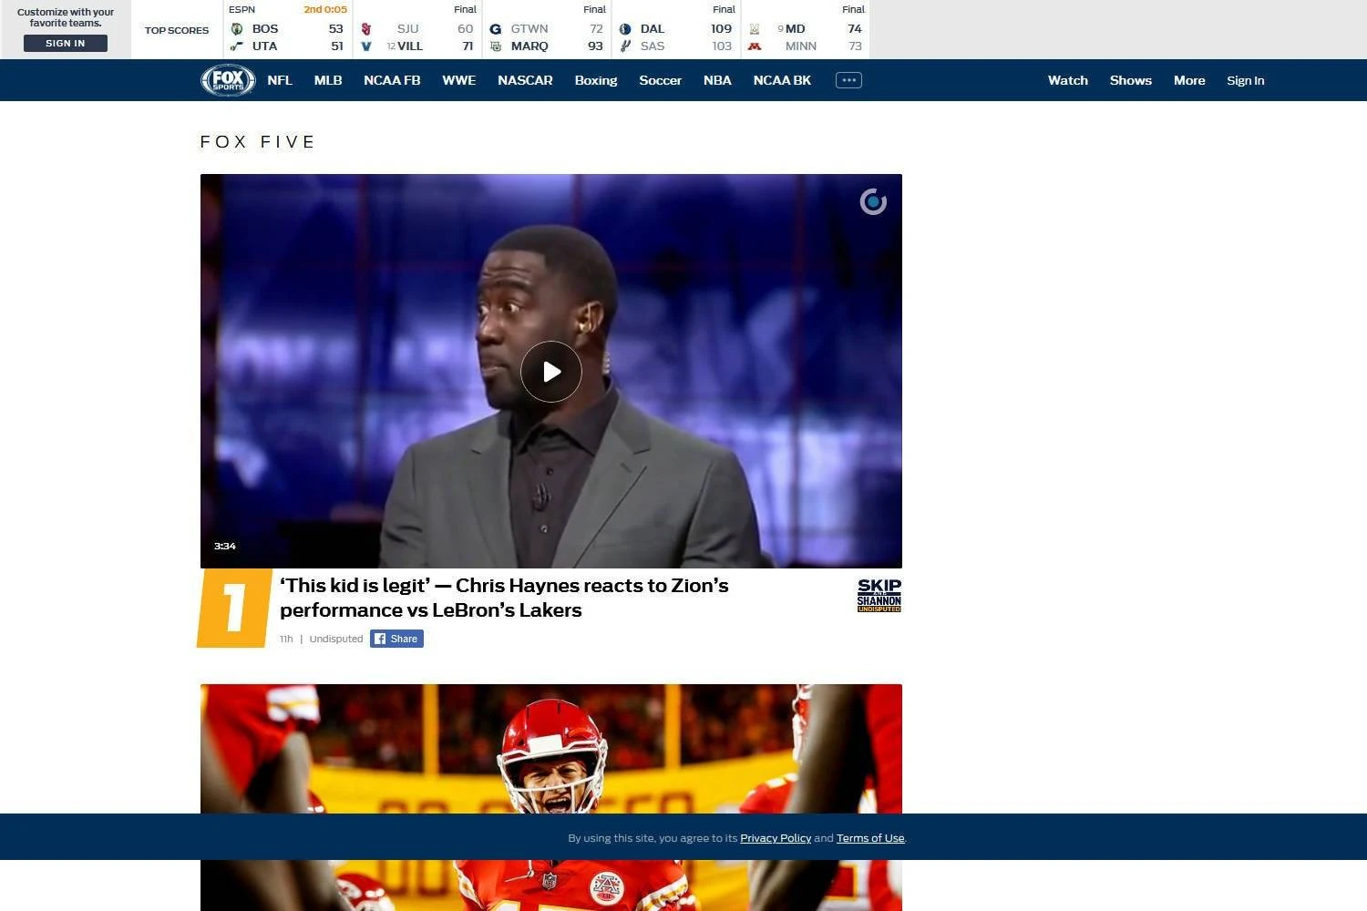Open the MD vs MINN final score

pos(806,29)
